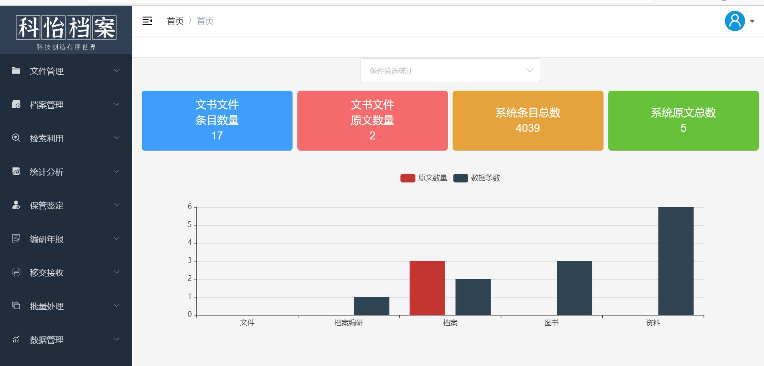Screen dimensions: 764x366
Task: Click the person icon beside 保管鉴定
Action: tap(16, 205)
